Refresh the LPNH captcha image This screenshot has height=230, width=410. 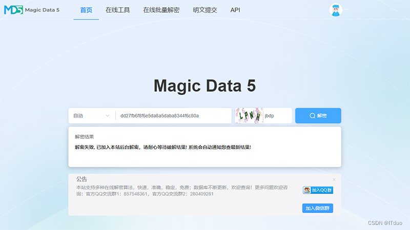point(249,116)
